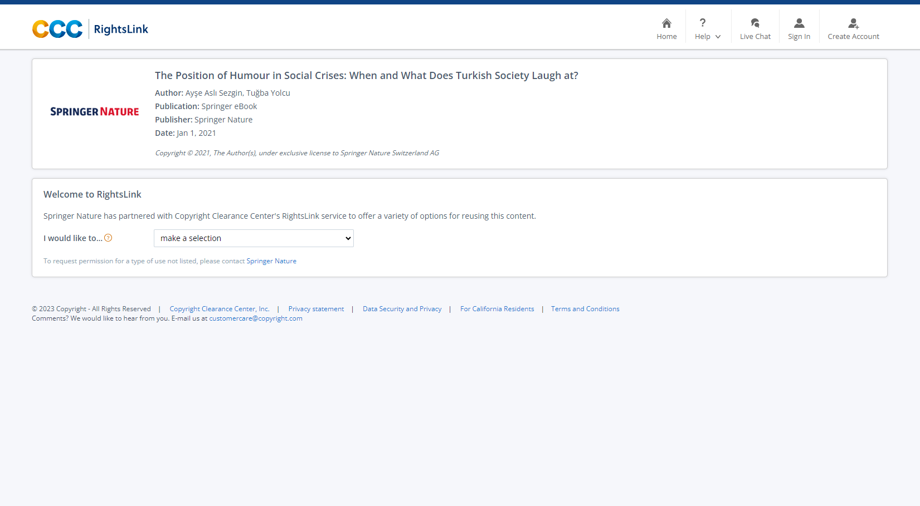Click the Sign In person icon

tap(799, 23)
